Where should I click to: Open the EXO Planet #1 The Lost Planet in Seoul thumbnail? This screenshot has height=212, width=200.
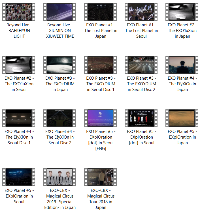coord(141,12)
